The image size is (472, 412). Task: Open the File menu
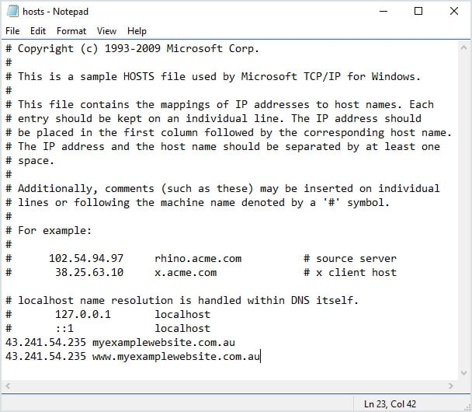click(x=12, y=31)
